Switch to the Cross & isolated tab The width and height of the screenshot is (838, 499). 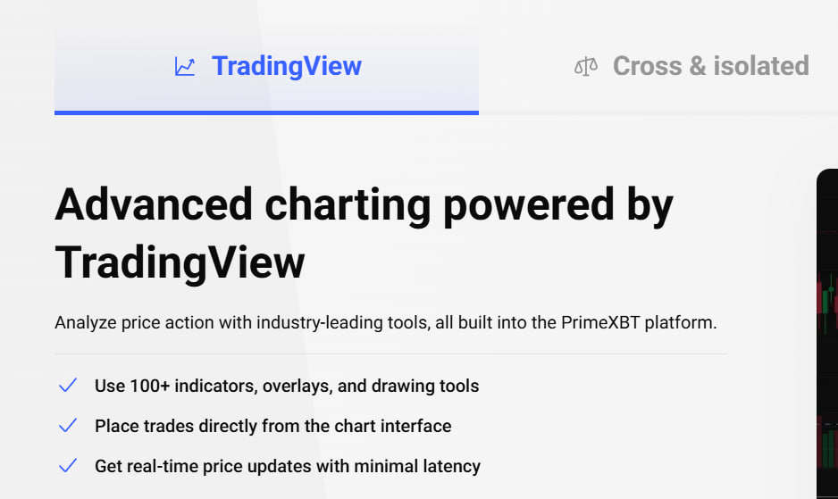tap(710, 66)
